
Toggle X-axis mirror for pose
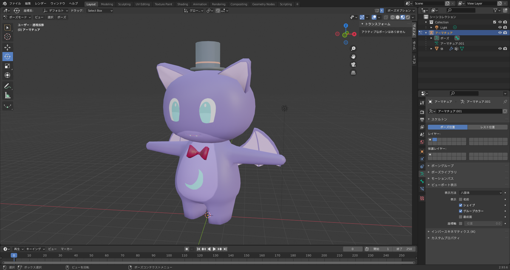381,11
